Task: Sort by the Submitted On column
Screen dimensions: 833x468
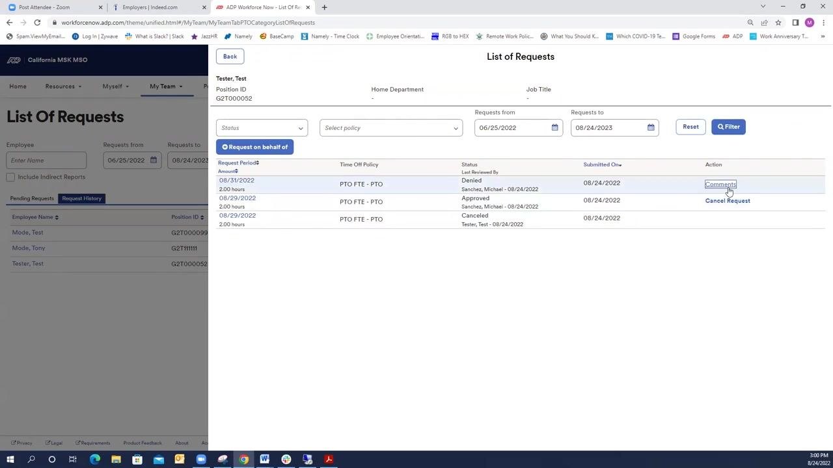Action: pos(602,164)
